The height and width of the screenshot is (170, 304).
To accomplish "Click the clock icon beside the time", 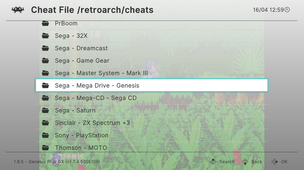I will 287,10.
